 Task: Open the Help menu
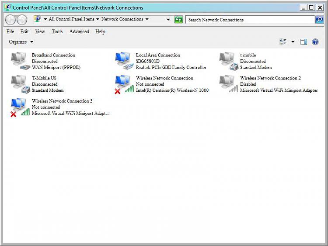coord(100,31)
